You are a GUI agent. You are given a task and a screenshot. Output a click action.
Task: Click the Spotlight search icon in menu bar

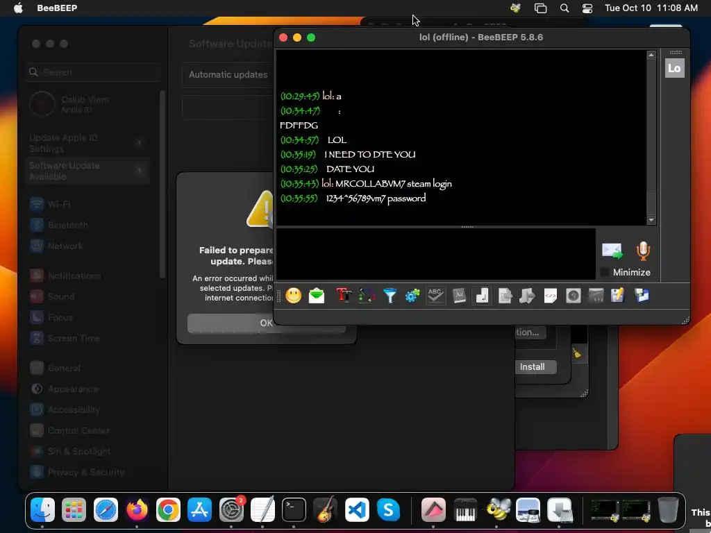click(x=564, y=8)
